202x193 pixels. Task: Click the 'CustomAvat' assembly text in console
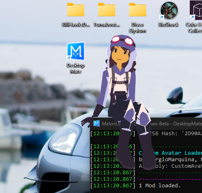[x=187, y=166]
